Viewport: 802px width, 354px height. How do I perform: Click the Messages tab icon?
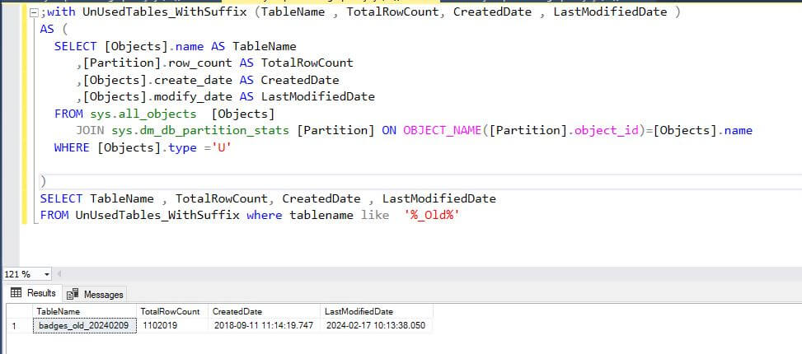[73, 294]
